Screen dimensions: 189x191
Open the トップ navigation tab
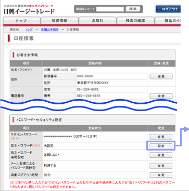pyautogui.click(x=22, y=21)
